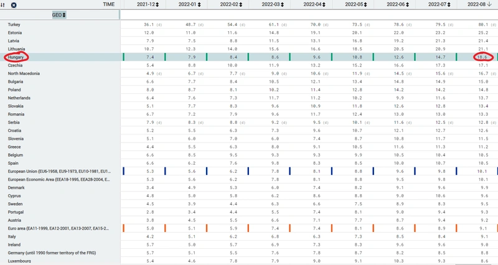Screen dimensions: 498x265
Task: Click Hungary's 18.6 value cell
Action: pyautogui.click(x=482, y=57)
